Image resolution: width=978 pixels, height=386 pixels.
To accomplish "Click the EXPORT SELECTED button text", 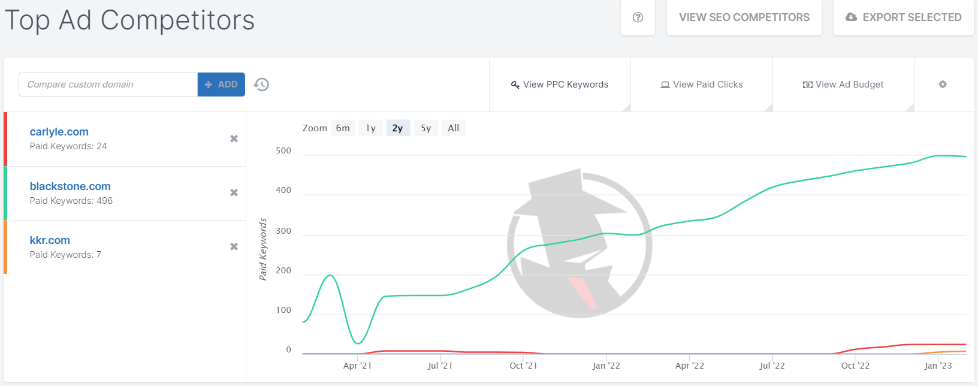I will tap(912, 17).
